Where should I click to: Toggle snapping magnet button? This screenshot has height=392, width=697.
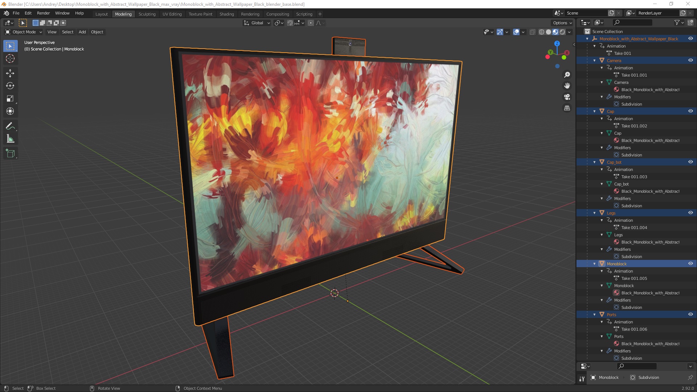tap(290, 23)
